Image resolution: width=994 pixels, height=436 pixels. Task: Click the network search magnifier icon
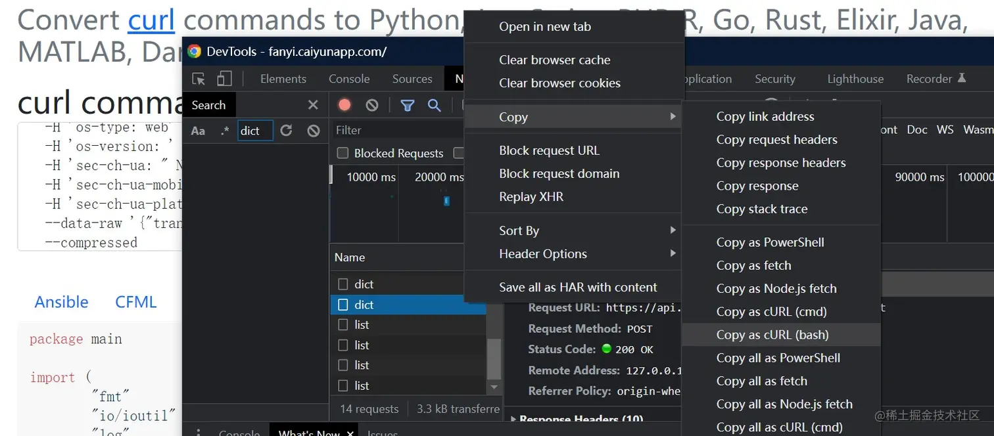pyautogui.click(x=434, y=105)
